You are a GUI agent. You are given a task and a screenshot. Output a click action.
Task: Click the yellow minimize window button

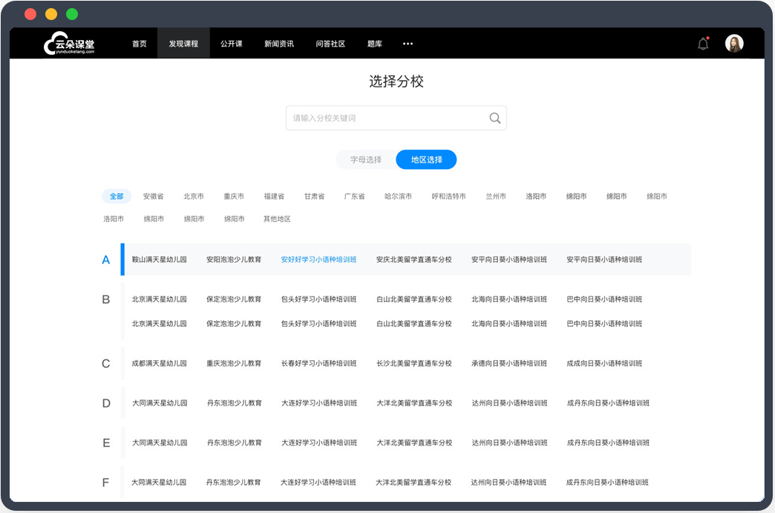click(x=51, y=14)
